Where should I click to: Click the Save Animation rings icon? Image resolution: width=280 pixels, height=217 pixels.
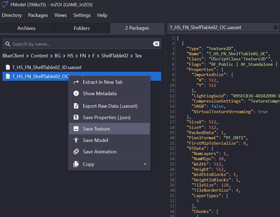tap(76, 152)
